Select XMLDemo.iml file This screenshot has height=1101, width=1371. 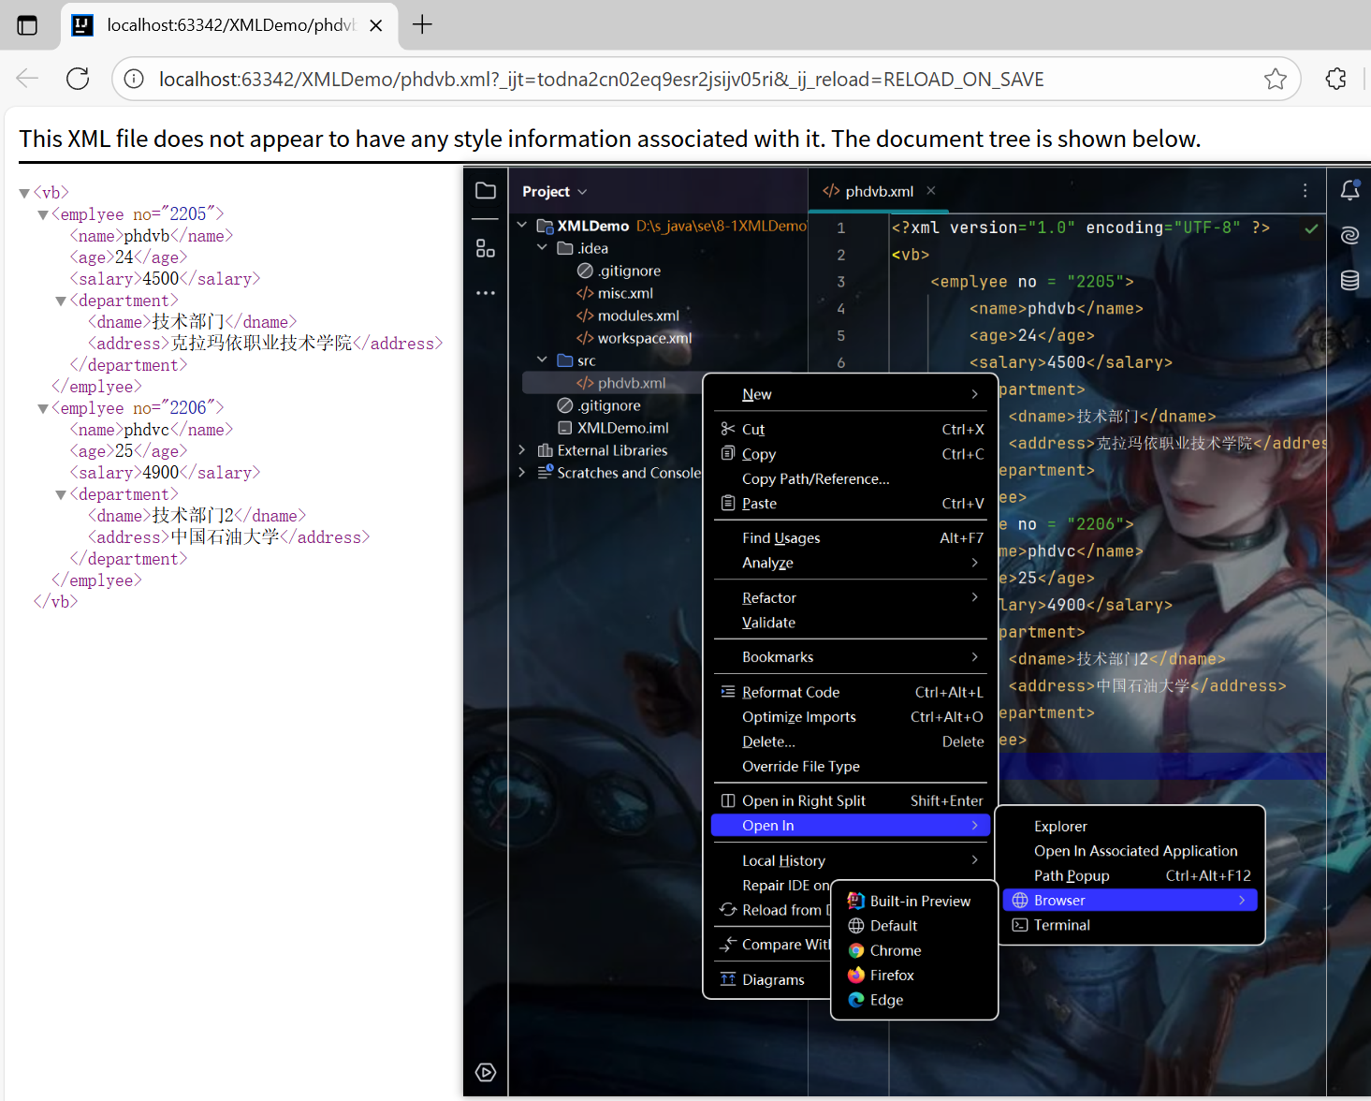pos(613,428)
